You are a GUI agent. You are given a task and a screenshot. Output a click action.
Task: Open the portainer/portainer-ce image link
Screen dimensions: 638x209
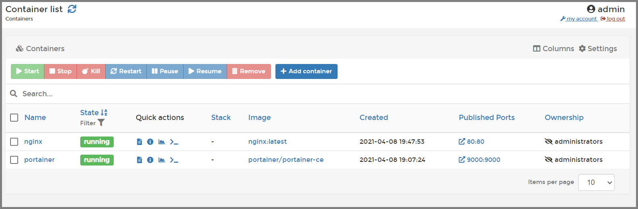coord(286,160)
